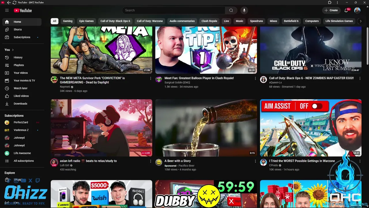Open Playlists in the sidebar
The height and width of the screenshot is (208, 369).
click(22, 65)
